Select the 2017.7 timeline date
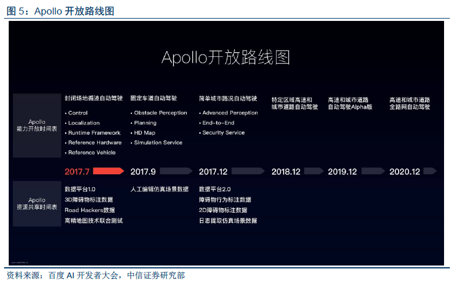The height and width of the screenshot is (287, 458). coord(77,171)
